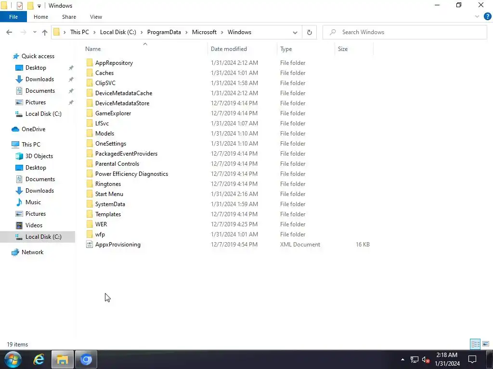Select pinned Downloads under Quick access
The image size is (493, 369).
coord(39,79)
